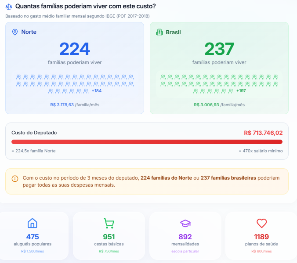
Task: Click the red deputy cost progress bar
Action: click(147, 142)
